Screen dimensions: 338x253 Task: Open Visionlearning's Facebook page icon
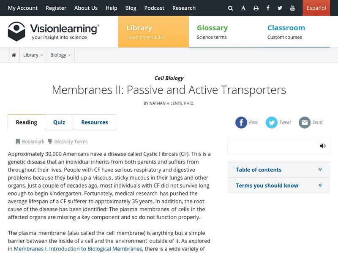268,8
